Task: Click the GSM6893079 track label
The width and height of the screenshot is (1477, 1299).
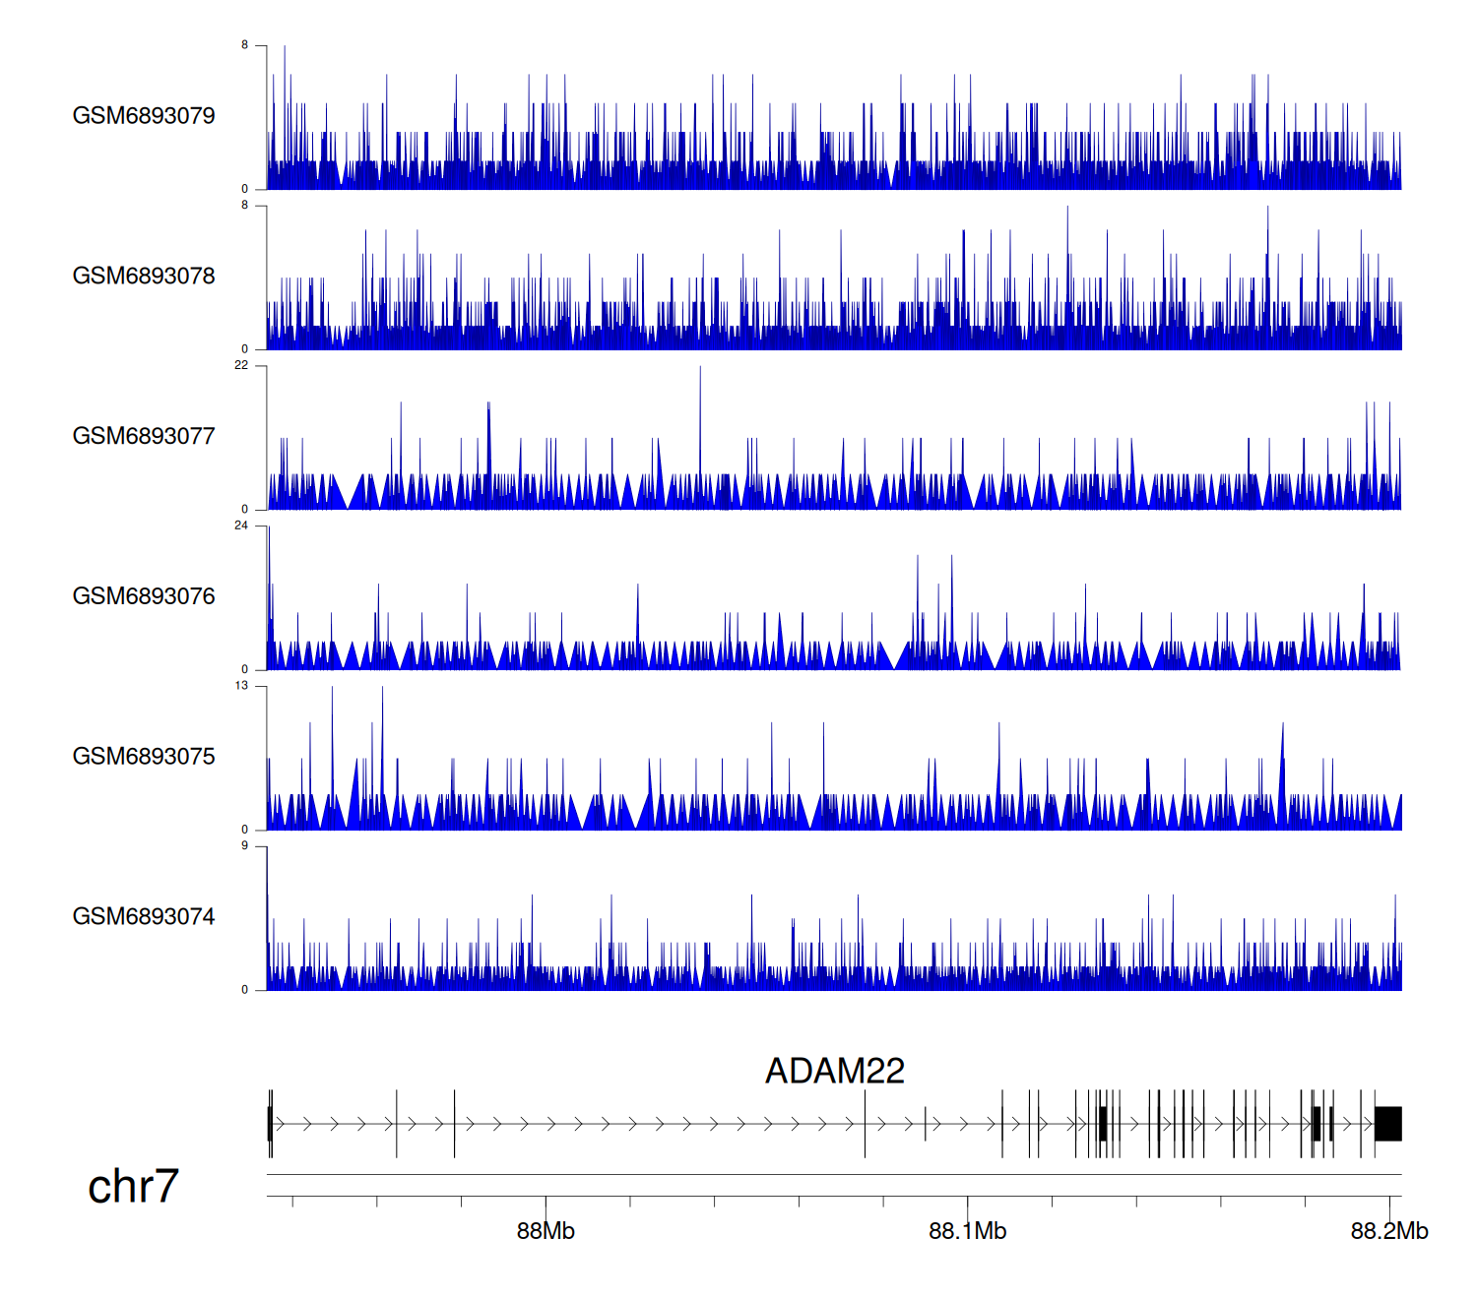Action: pos(144,116)
